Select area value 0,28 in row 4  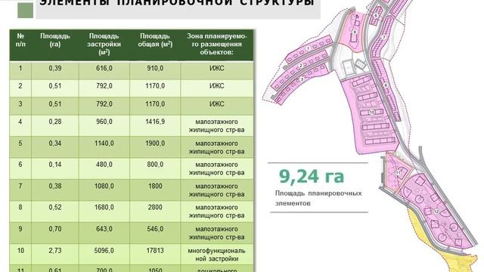pos(55,122)
